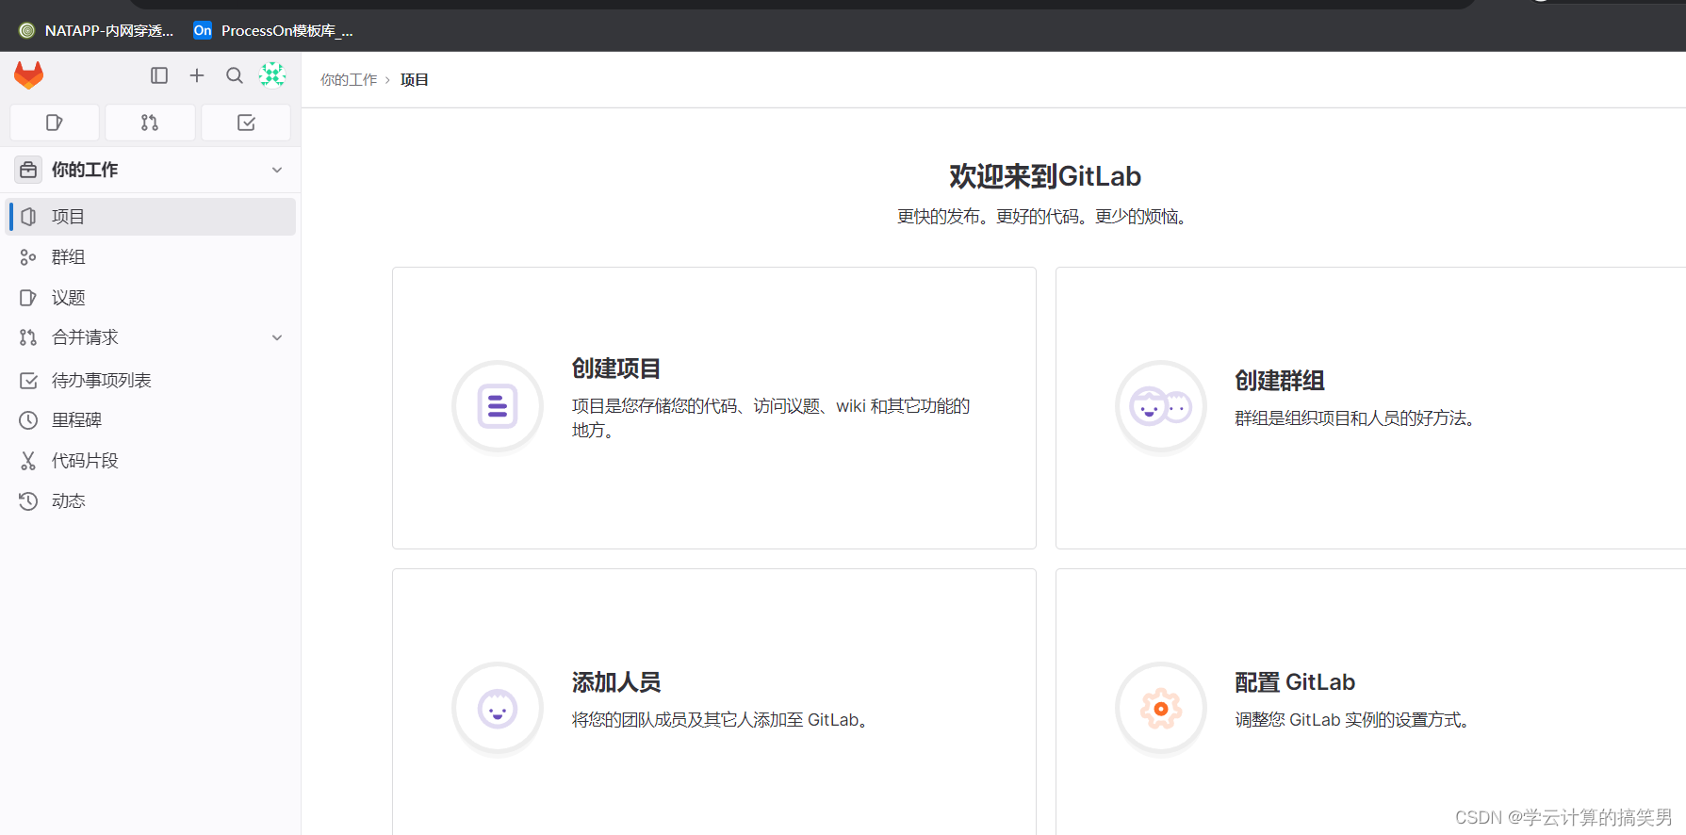1686x835 pixels.
Task: Click the 配置 GitLab gear illustration
Action: pos(1161,709)
